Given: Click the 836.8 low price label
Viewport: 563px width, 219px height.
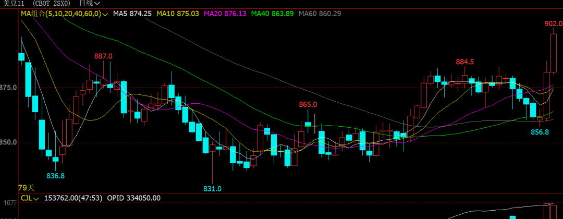Looking at the screenshot, I should (55, 176).
